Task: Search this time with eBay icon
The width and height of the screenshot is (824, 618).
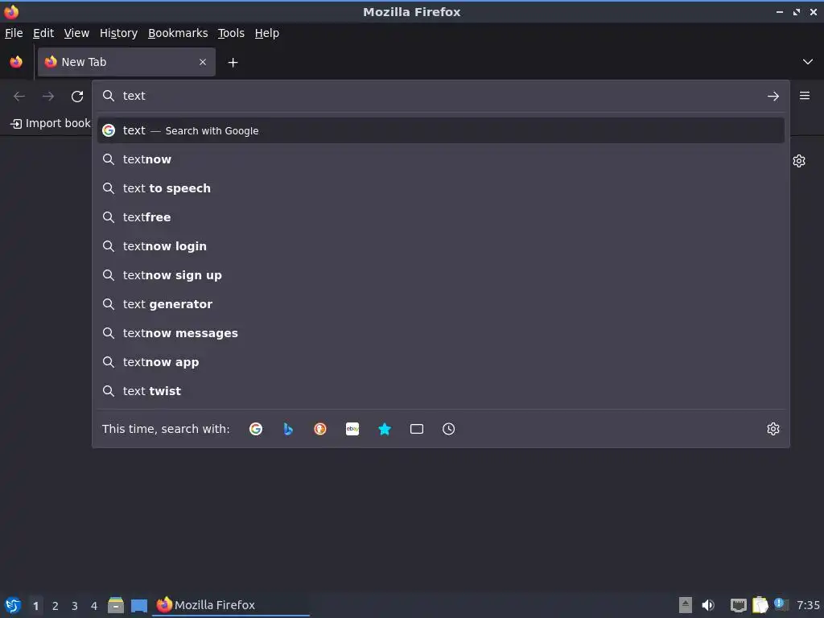Action: coord(352,429)
